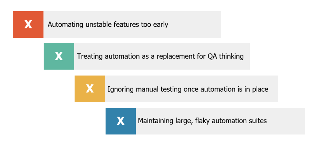Click the X icon in the orange square
The width and height of the screenshot is (319, 145).
pos(28,24)
